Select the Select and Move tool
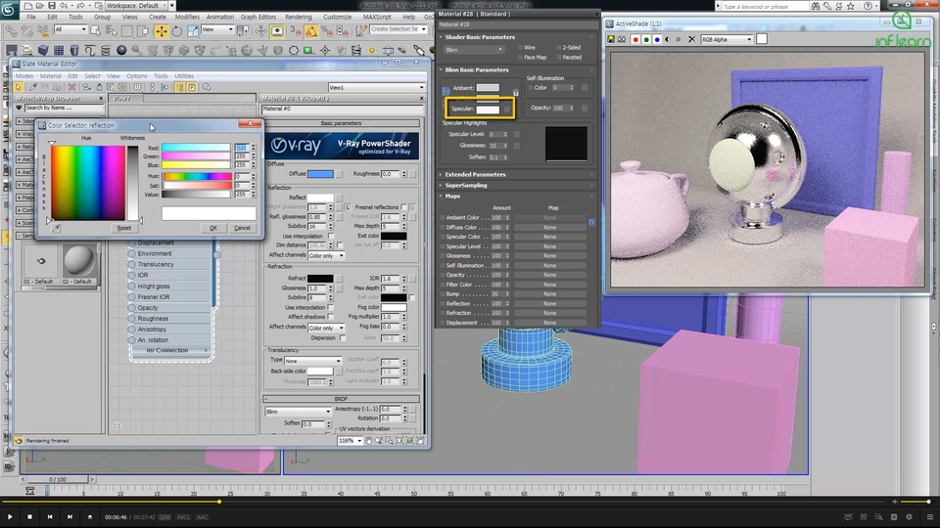Viewport: 940px width, 528px height. click(x=162, y=30)
